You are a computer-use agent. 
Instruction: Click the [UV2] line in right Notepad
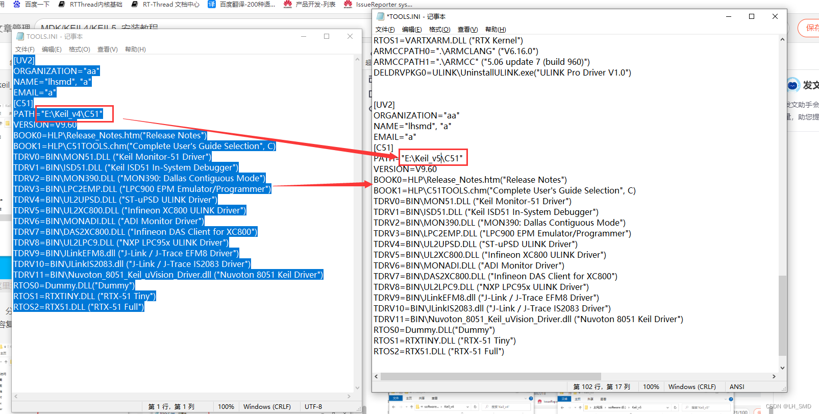click(x=384, y=105)
